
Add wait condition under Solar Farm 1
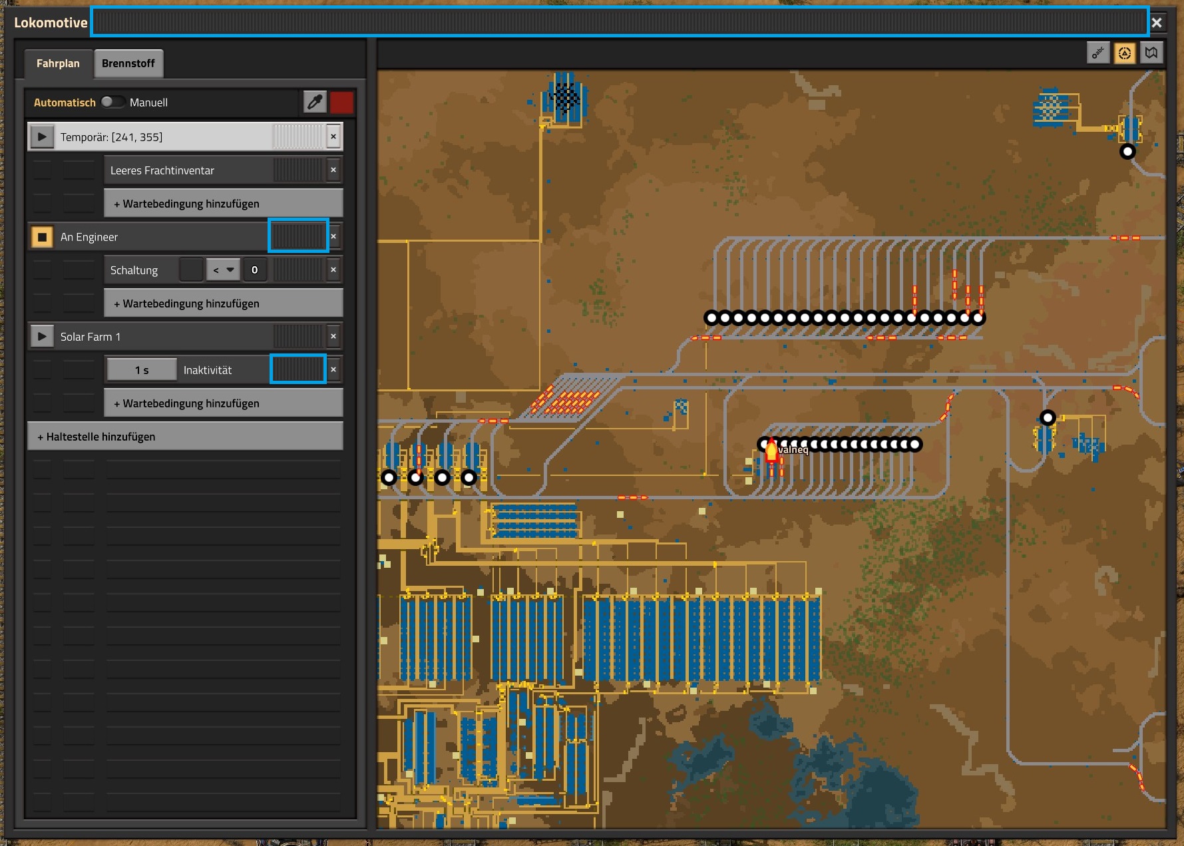pos(223,403)
